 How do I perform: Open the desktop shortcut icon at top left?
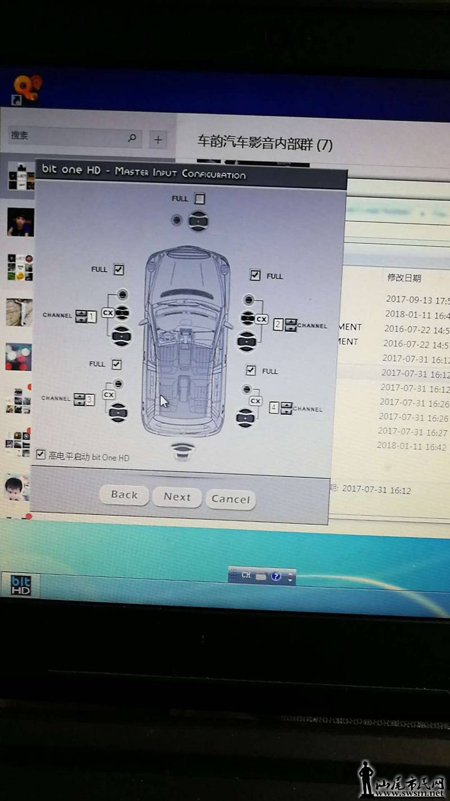(x=26, y=90)
